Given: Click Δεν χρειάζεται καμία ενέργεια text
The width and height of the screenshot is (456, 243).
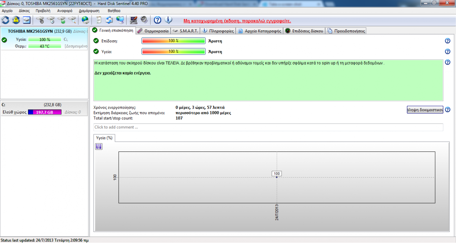Looking at the screenshot, I should 122,73.
